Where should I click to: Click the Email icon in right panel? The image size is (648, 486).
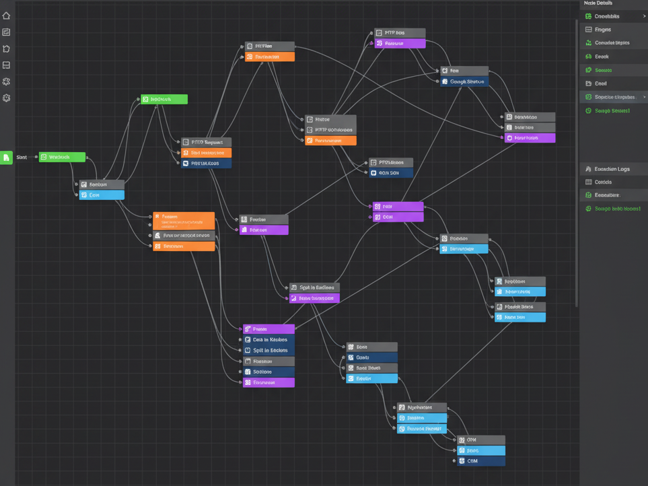click(589, 83)
